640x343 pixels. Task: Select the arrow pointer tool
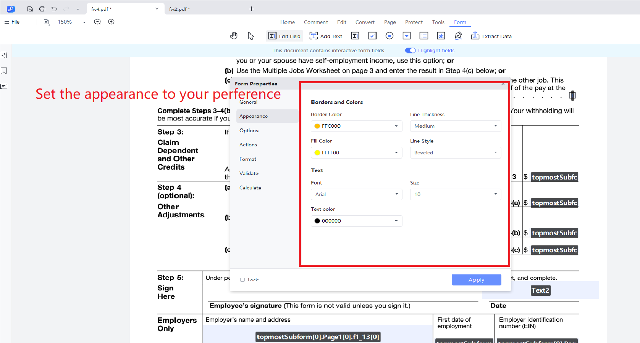click(x=251, y=36)
